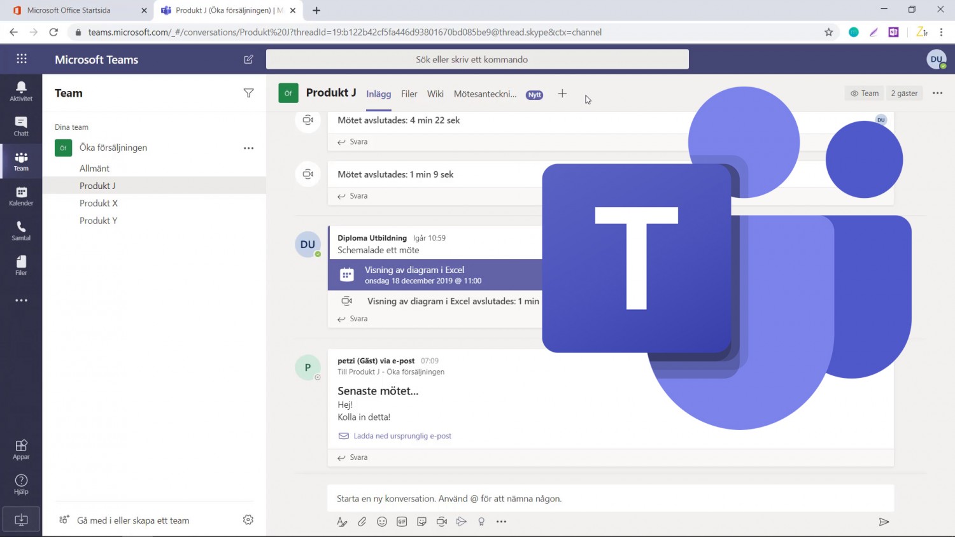
Task: Reply to petzi's Senaste mötet post
Action: [353, 457]
